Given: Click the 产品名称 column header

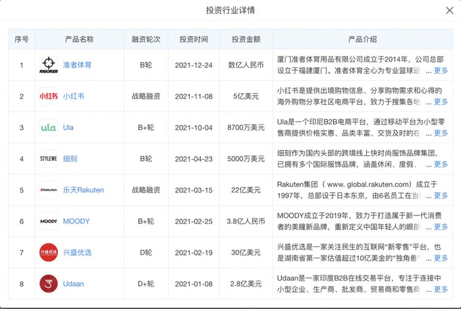Looking at the screenshot, I should click(x=79, y=39).
